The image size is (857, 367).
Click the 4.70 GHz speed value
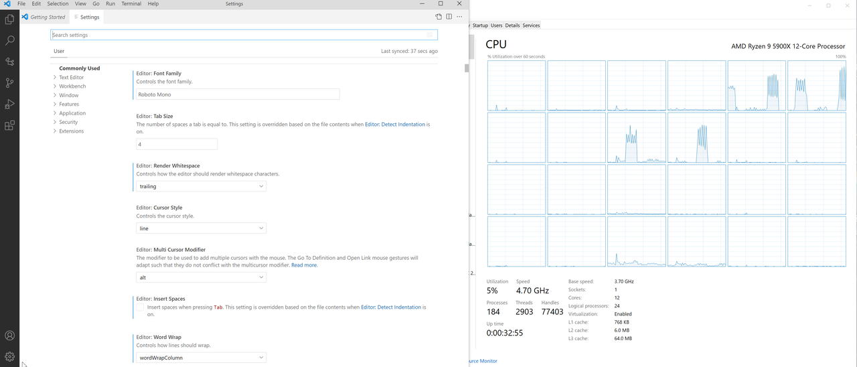(x=532, y=291)
